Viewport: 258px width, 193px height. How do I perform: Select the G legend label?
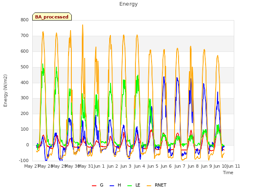tap(102, 185)
